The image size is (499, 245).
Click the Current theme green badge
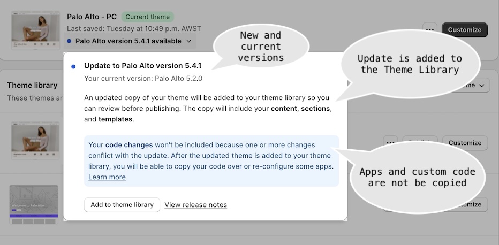(x=148, y=17)
